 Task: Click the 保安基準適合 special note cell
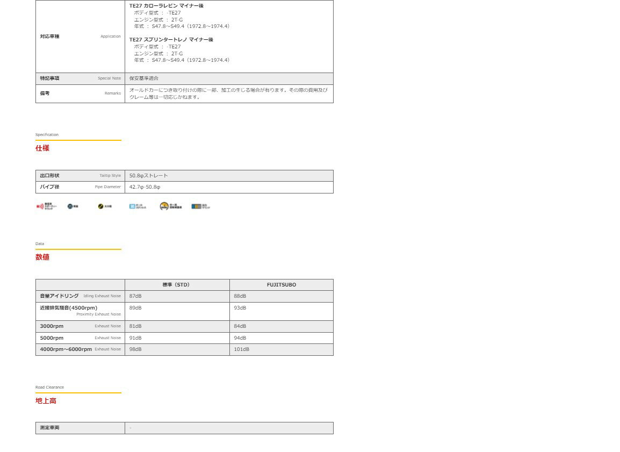click(x=144, y=78)
